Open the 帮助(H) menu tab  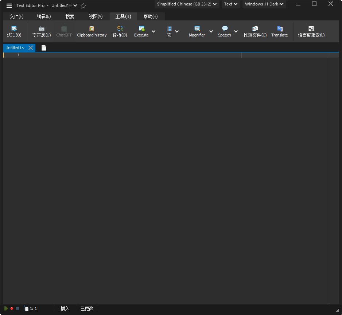pos(151,16)
